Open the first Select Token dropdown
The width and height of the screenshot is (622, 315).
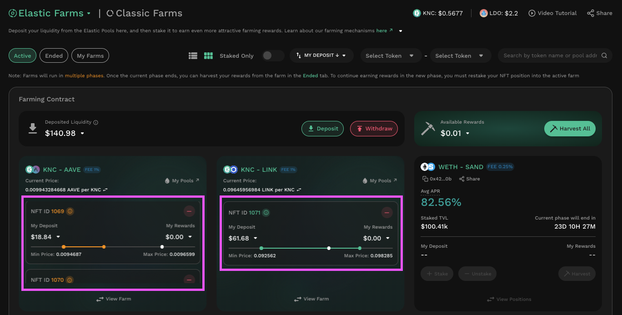tap(390, 55)
